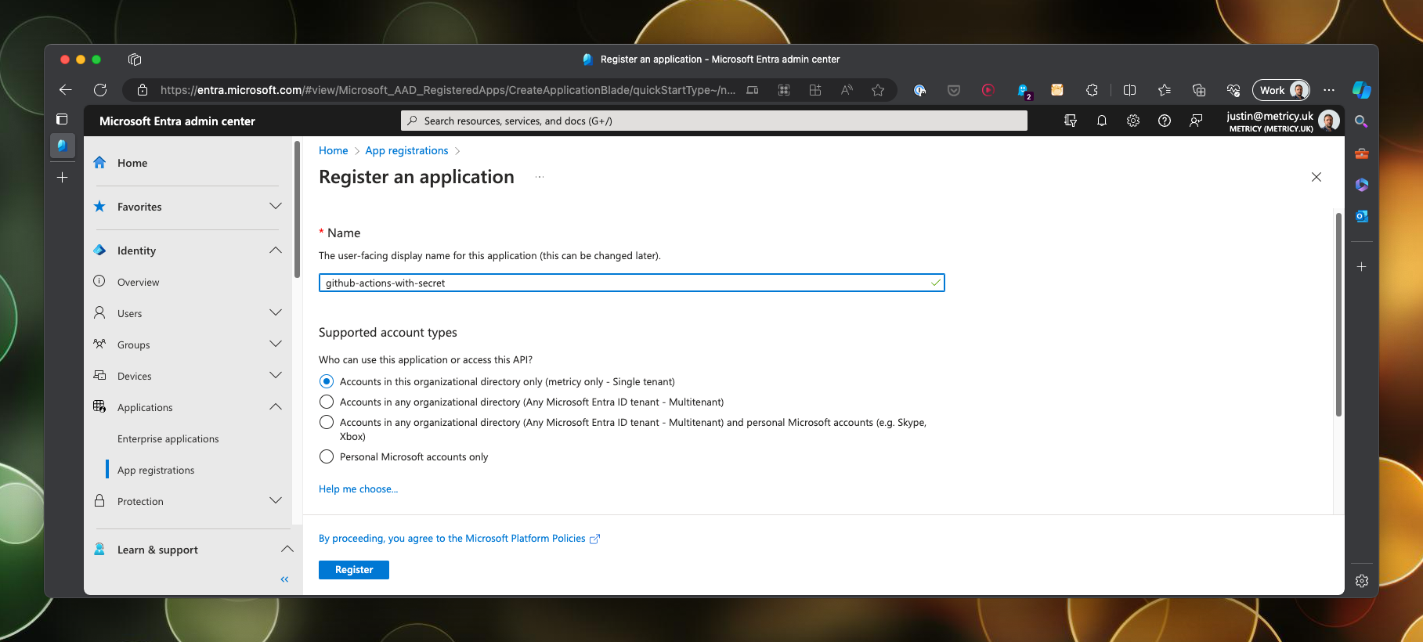This screenshot has height=642, width=1423.
Task: Expand the Protection menu chevron
Action: 276,501
